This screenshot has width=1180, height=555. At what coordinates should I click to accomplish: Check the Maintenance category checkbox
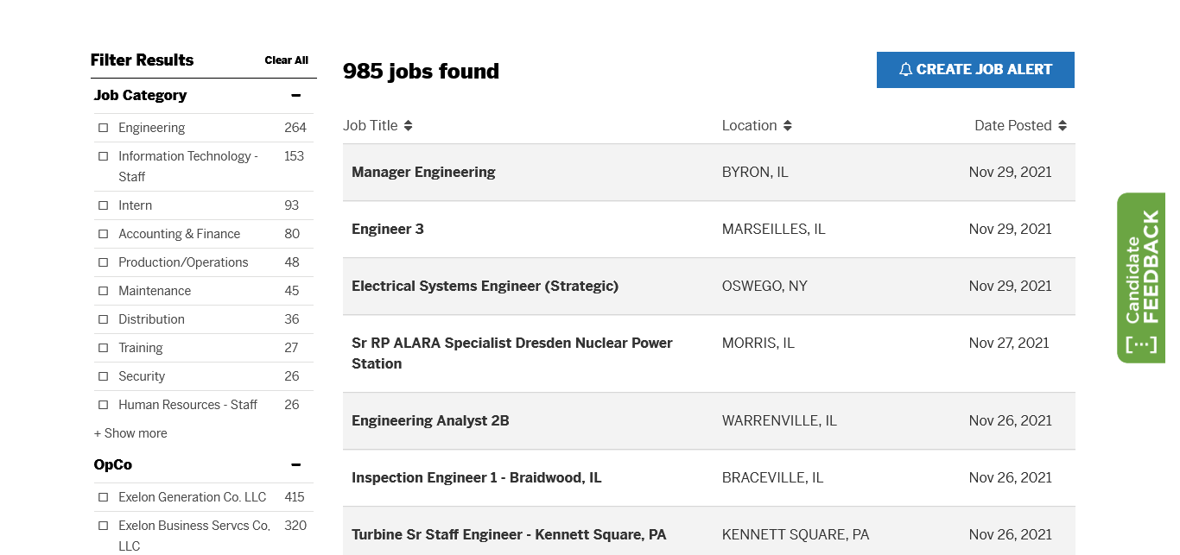(x=104, y=291)
